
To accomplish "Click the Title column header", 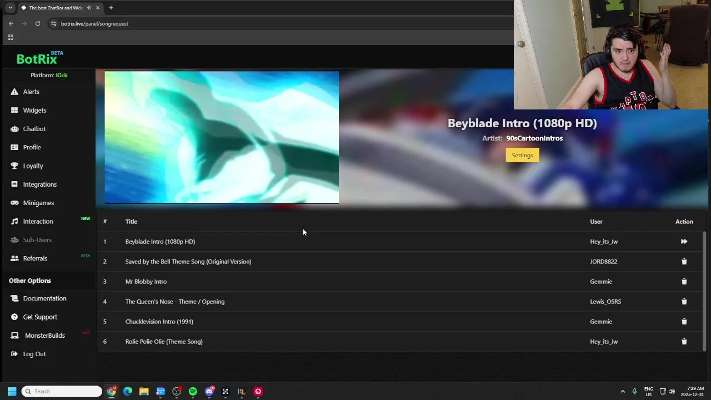I will click(x=131, y=222).
